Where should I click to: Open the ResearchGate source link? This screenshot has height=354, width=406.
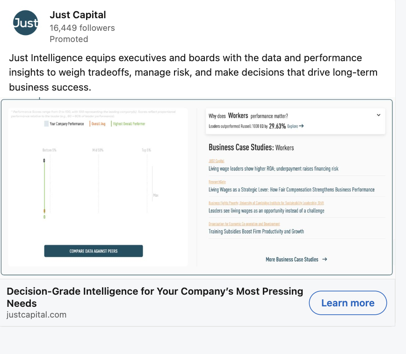[217, 182]
